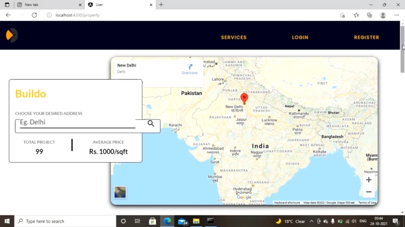Viewport: 405px width, 227px height.
Task: Close the 'New tab' browser tab
Action: [80, 5]
